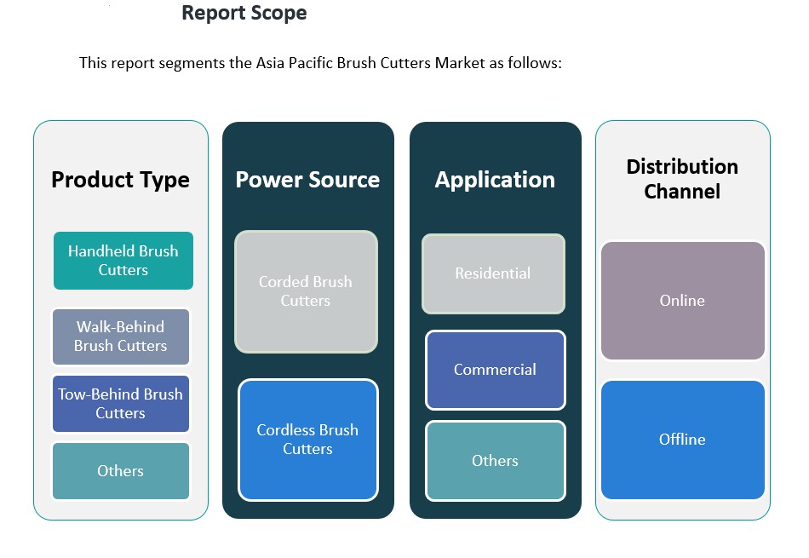This screenshot has height=558, width=809.
Task: Select Others under Product Type
Action: tap(120, 471)
